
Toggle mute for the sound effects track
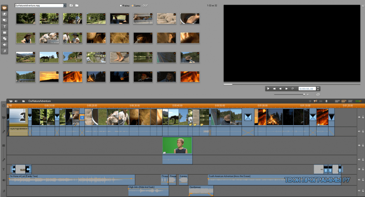tap(359, 180)
